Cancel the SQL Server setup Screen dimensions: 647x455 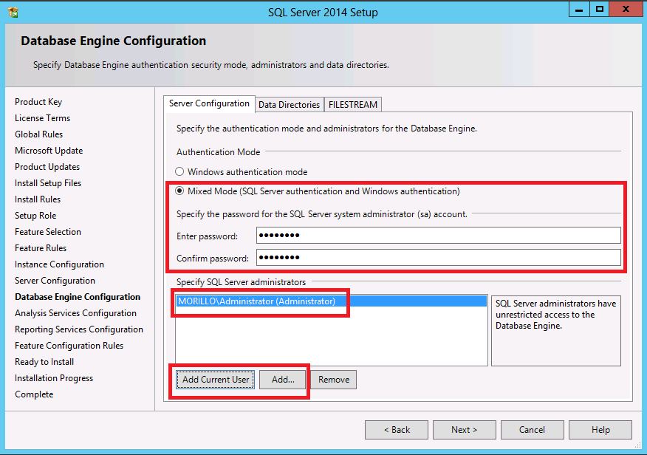pyautogui.click(x=533, y=430)
